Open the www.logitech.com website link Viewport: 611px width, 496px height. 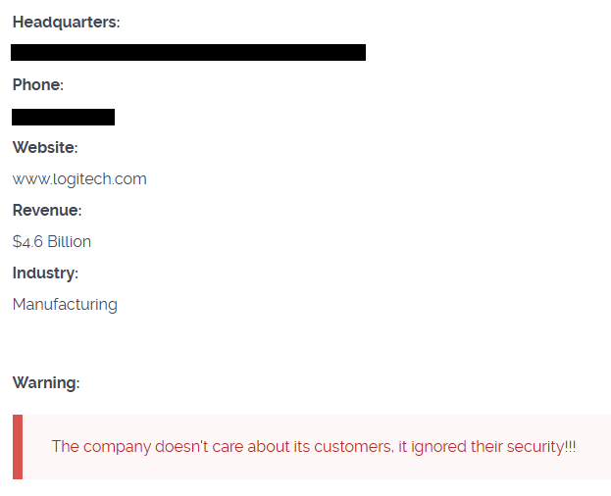(79, 179)
